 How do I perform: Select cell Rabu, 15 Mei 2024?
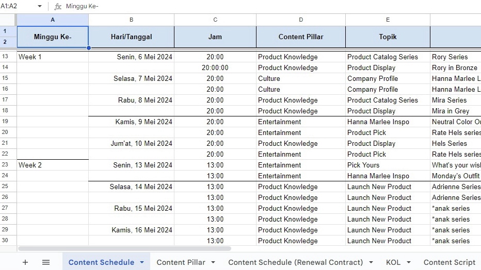pos(131,208)
